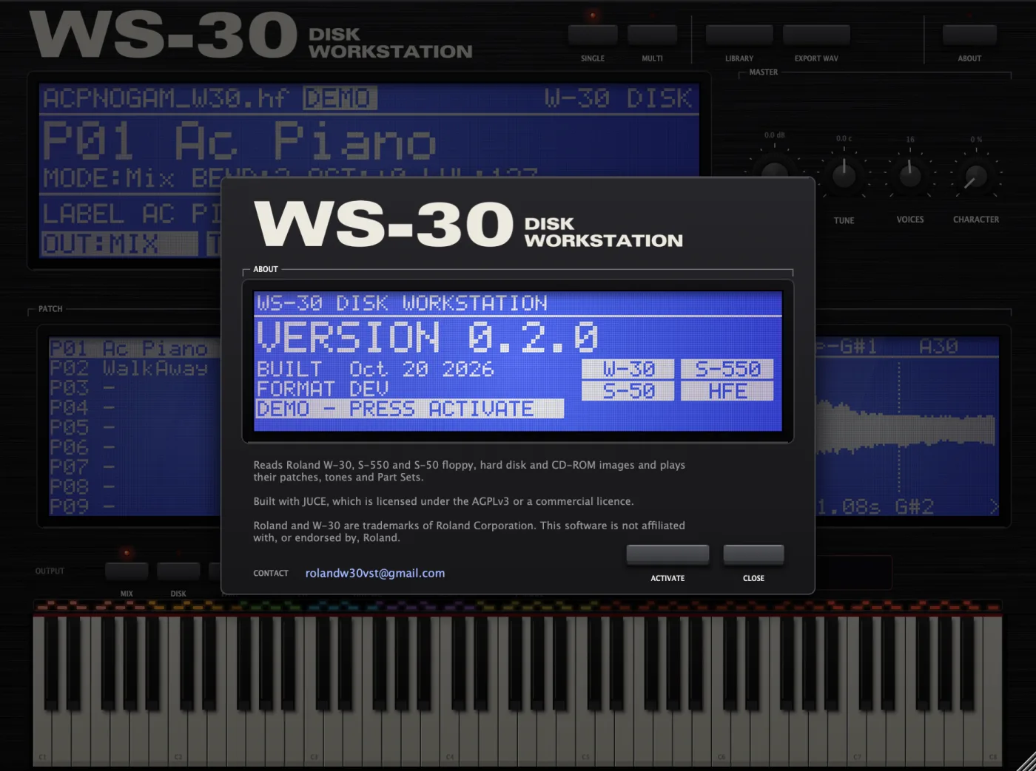Open the rolandw30vst@gmail.com contact link

click(375, 573)
